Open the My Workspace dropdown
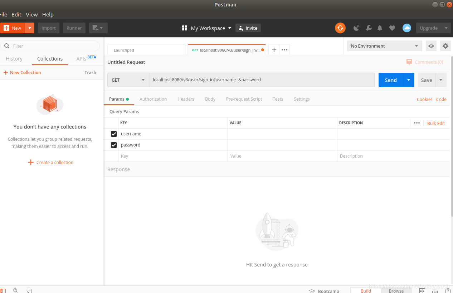453x293 pixels. pyautogui.click(x=211, y=28)
